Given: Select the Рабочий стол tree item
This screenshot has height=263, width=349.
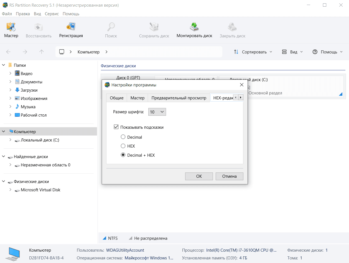Looking at the screenshot, I should (x=34, y=115).
